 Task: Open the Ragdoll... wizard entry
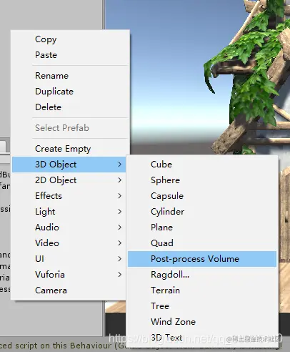click(202, 275)
